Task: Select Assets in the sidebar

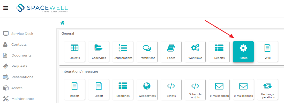Action: (x=13, y=88)
